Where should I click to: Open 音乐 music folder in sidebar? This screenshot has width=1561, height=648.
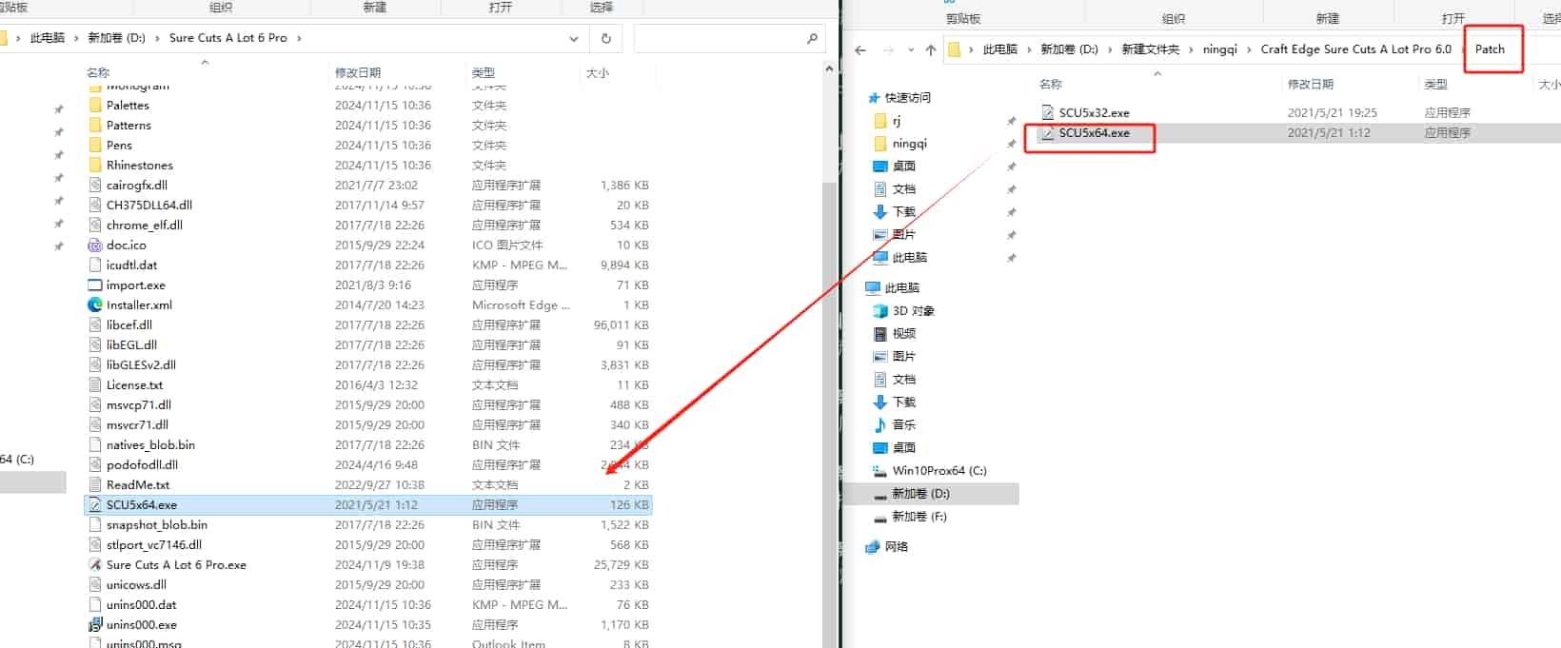click(880, 425)
